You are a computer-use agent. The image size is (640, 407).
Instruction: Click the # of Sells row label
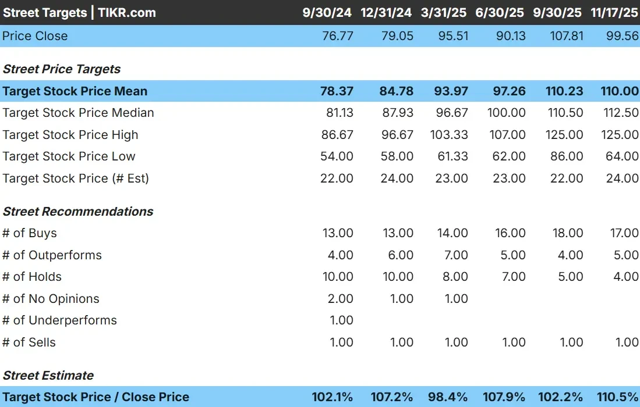(29, 342)
